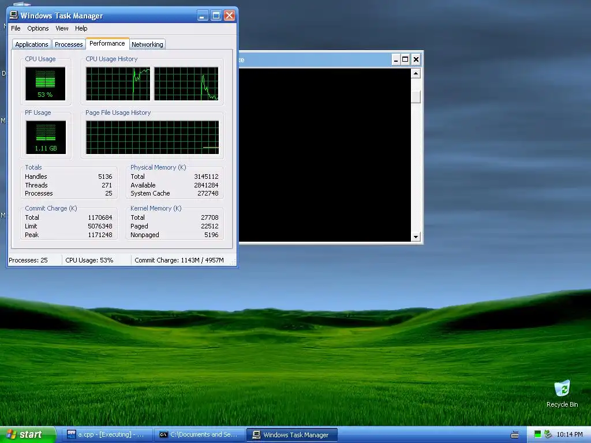Click the first CPU Usage History graph
591x443 pixels.
(x=118, y=84)
